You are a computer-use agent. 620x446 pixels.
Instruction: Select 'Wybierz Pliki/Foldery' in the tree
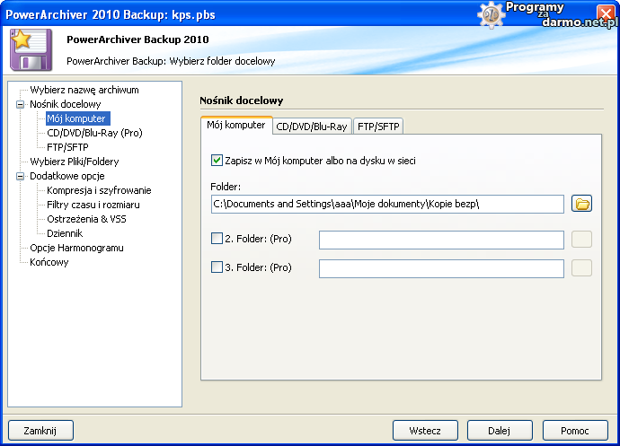coord(74,162)
